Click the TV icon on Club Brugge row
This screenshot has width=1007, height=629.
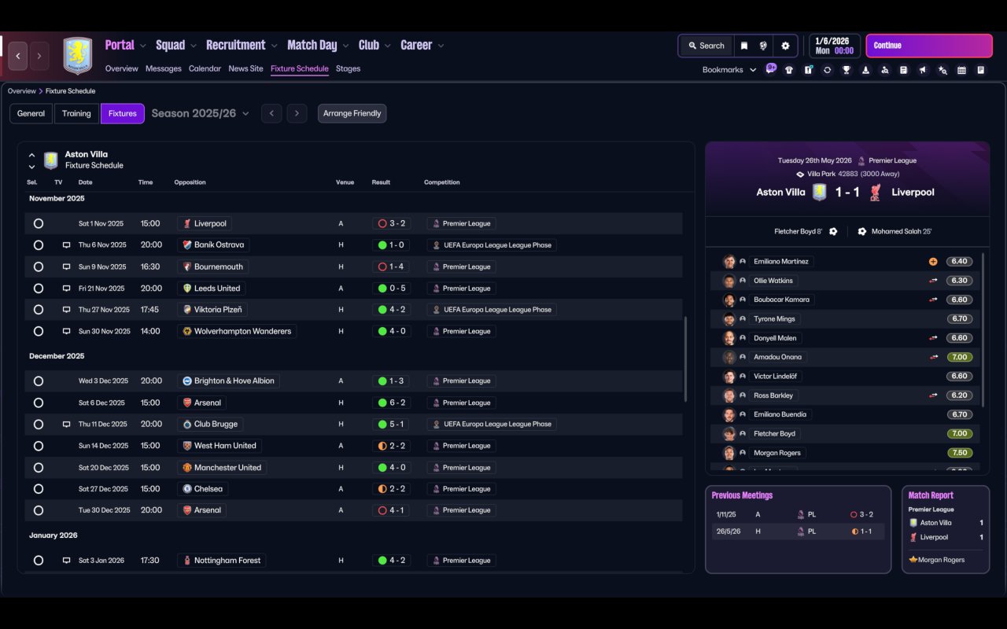point(66,424)
